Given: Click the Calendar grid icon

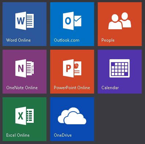Looking at the screenshot, I should point(120,68).
